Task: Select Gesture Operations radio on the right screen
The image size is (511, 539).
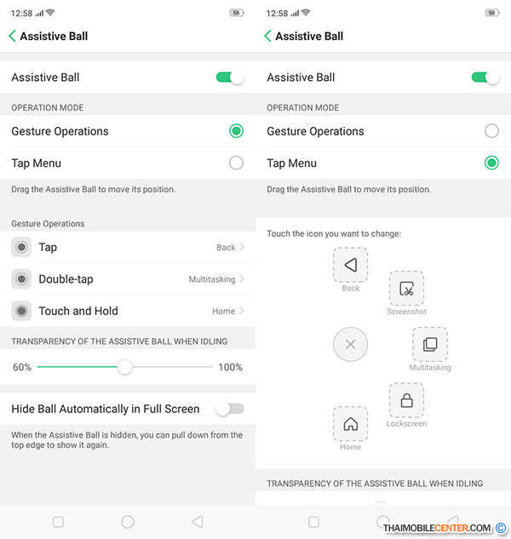Action: [x=491, y=131]
